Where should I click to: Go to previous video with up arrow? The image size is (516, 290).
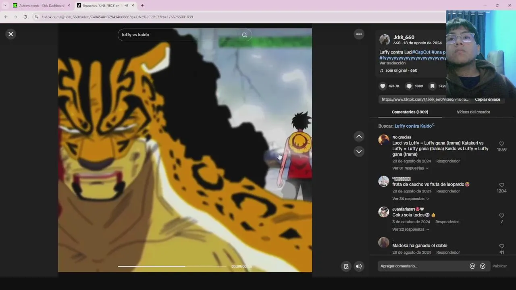click(x=359, y=137)
